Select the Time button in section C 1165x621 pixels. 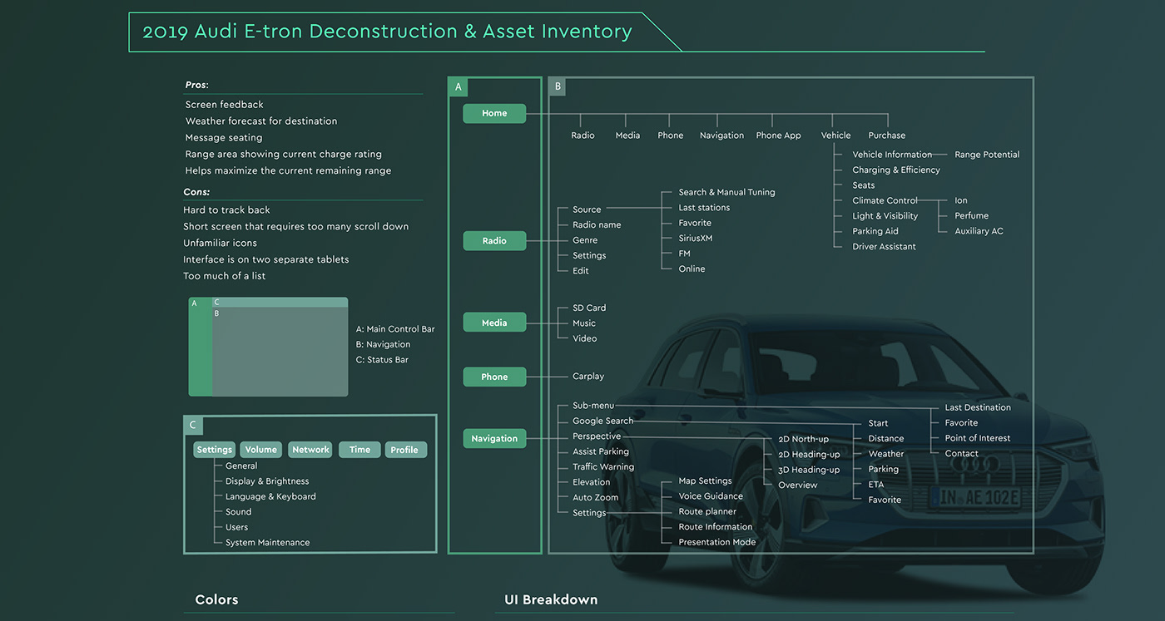click(359, 450)
